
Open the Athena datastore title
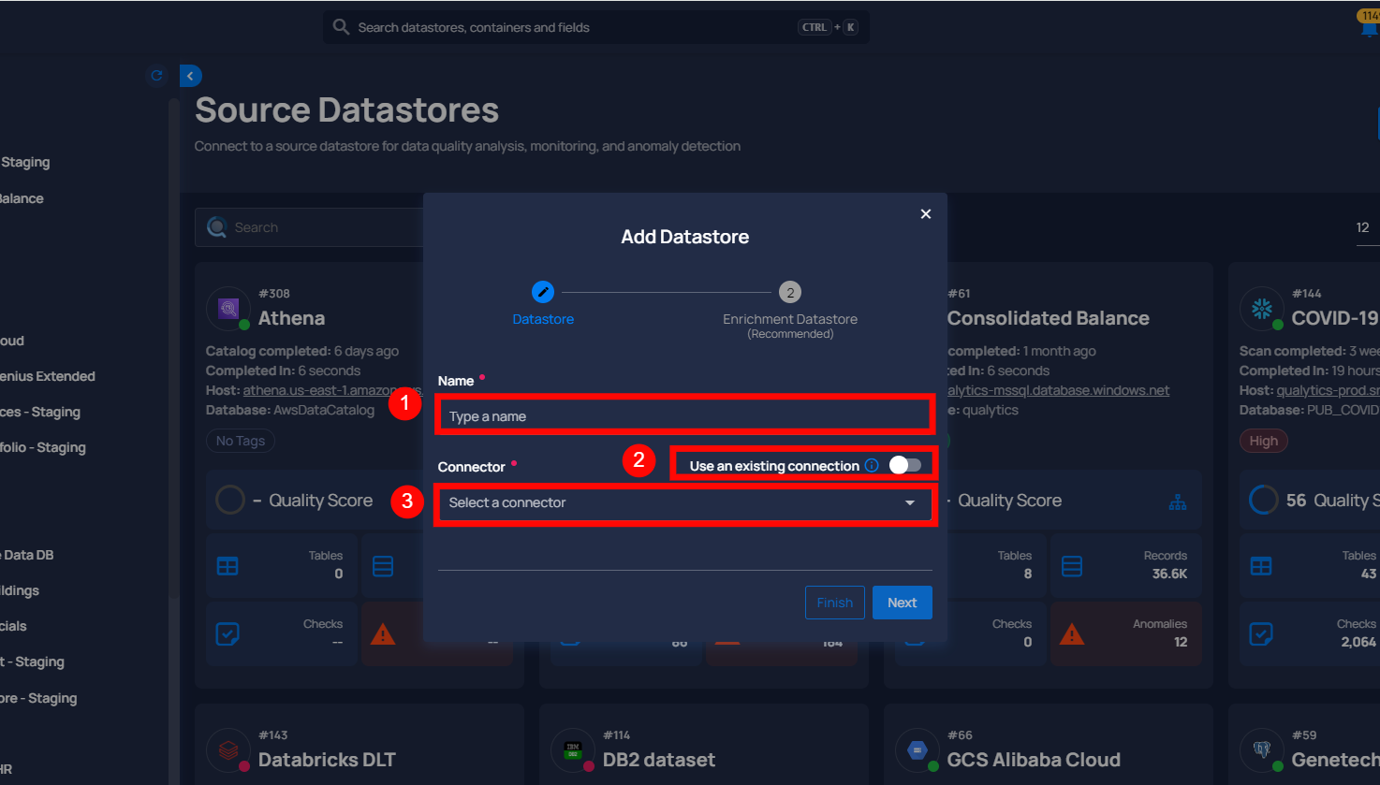[x=292, y=318]
